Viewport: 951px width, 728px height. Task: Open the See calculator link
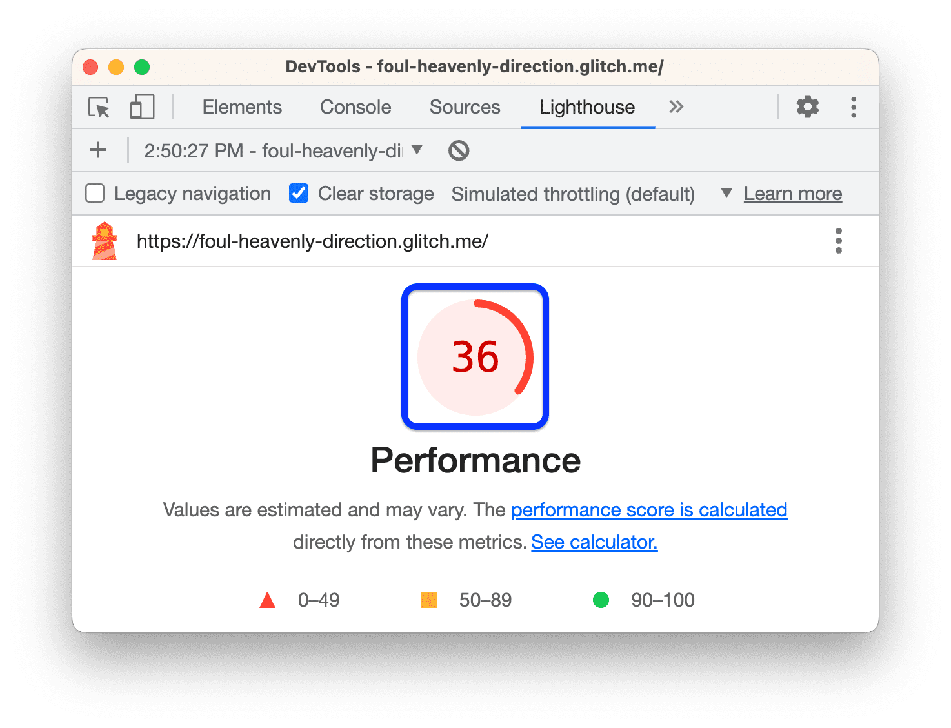pos(594,541)
